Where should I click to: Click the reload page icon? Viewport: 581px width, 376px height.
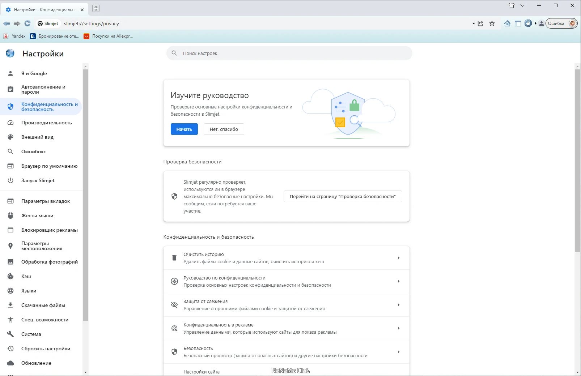27,23
